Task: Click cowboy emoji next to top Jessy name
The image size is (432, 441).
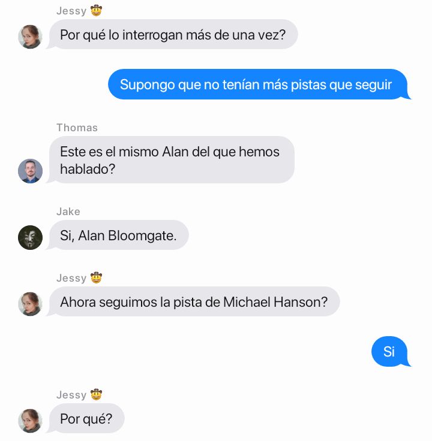Action: (x=96, y=10)
